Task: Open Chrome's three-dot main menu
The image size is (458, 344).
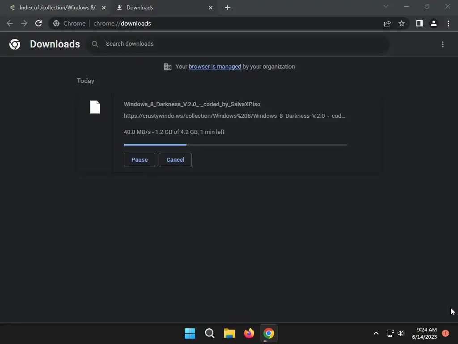Action: pos(448,23)
